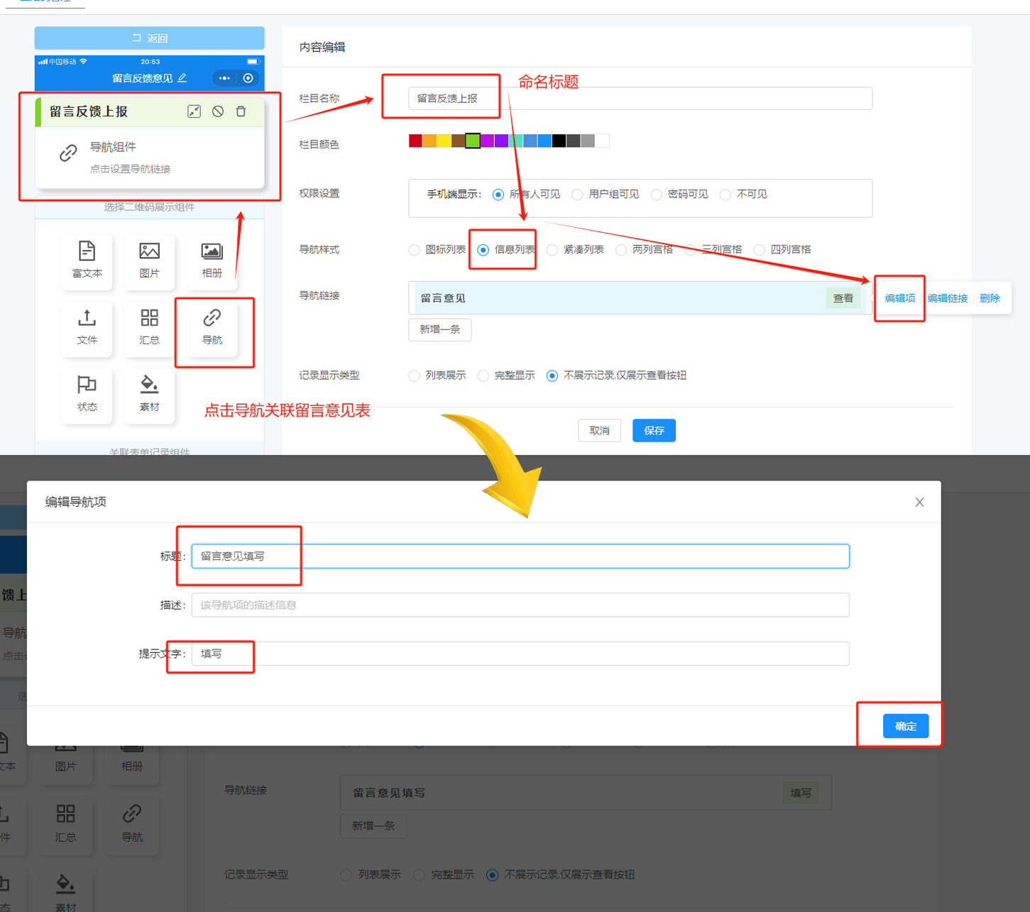Choose the 相册 album component
The width and height of the screenshot is (1030, 912).
click(x=212, y=260)
